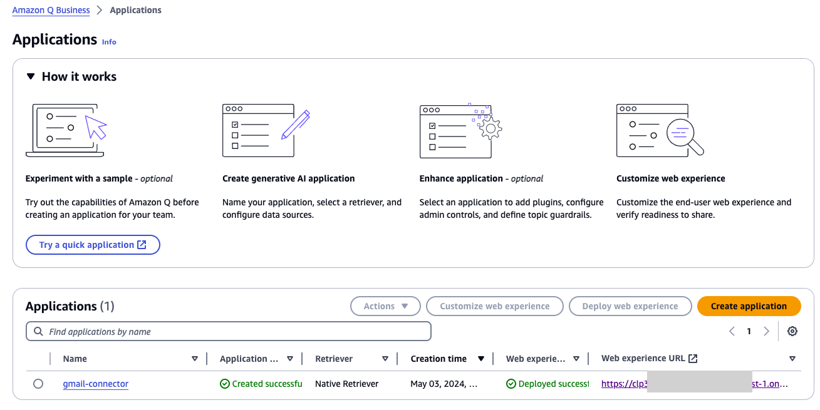Sort by the Name column arrow

coord(195,359)
